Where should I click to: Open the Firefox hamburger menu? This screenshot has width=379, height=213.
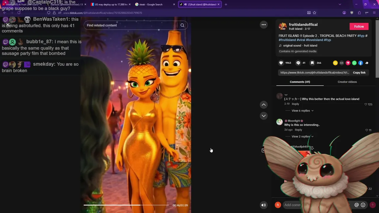pyautogui.click(x=374, y=13)
